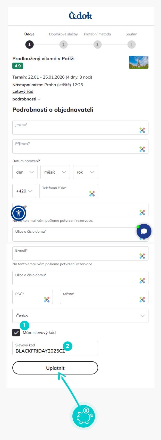The height and width of the screenshot is (440, 161).
Task: Go to step 3 Platební metoda
Action: coord(97,45)
